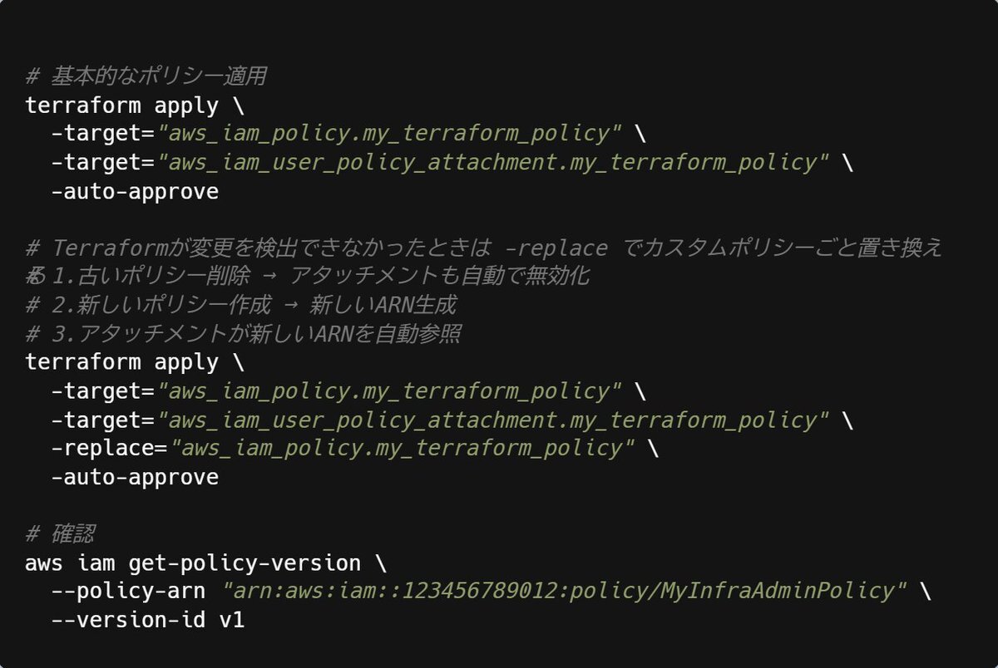998x668 pixels.
Task: Click the MyInfraAdminPolicy ARN string
Action: (x=565, y=592)
